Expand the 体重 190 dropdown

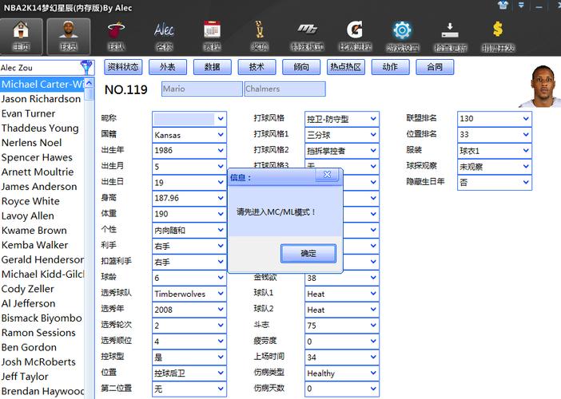point(221,214)
